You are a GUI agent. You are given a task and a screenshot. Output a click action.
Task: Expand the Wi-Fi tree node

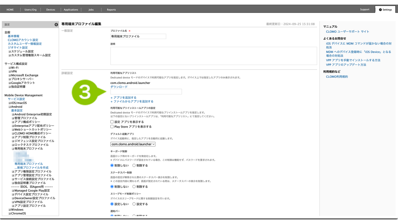tap(10, 68)
